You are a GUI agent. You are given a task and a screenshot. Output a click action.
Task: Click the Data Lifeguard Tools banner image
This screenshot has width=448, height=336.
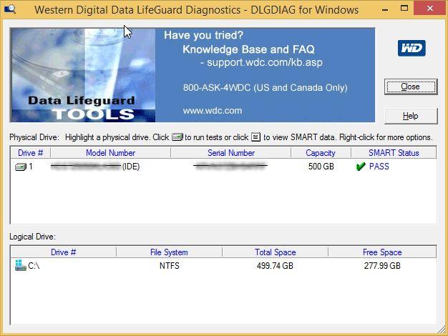83,75
